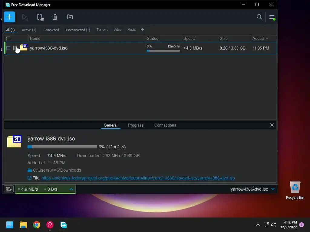
Task: Open the notification badge in tray
Action: (302, 225)
